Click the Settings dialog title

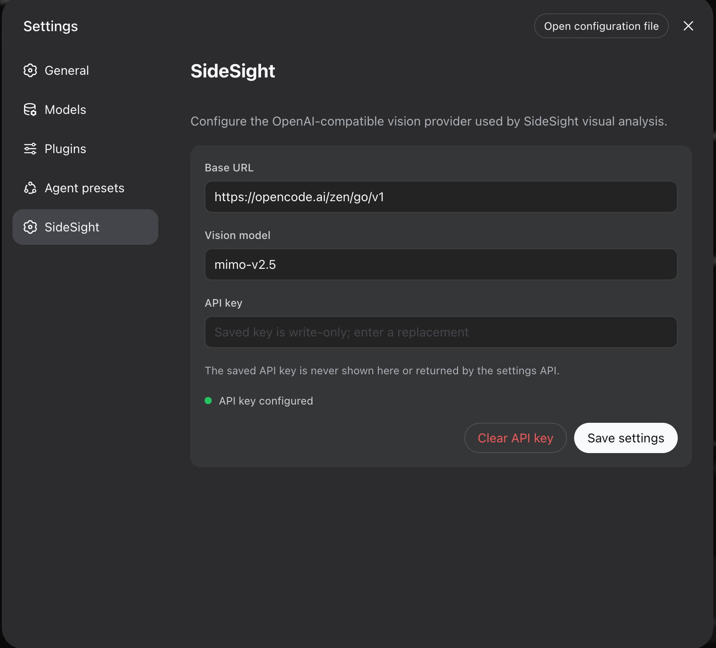coord(51,26)
